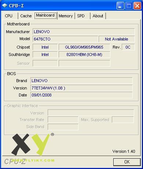Click the Side Band field
This screenshot has height=169, width=143.
coord(63,127)
